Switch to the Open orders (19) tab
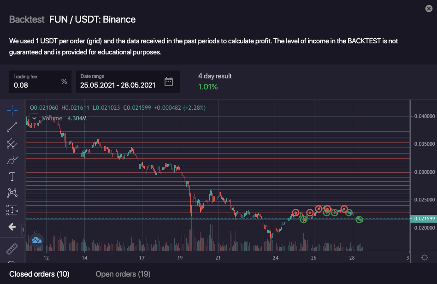The image size is (437, 284). [x=123, y=274]
